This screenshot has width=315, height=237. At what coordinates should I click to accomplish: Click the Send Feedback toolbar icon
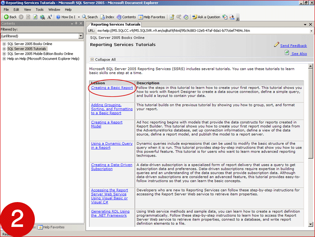pyautogui.click(x=232, y=17)
